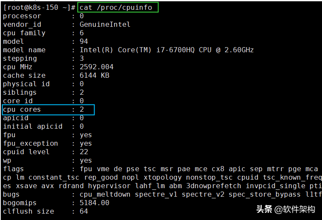Click the 'wp' label

click(7, 161)
